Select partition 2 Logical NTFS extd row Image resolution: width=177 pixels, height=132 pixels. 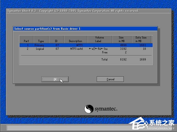[x=86, y=49]
